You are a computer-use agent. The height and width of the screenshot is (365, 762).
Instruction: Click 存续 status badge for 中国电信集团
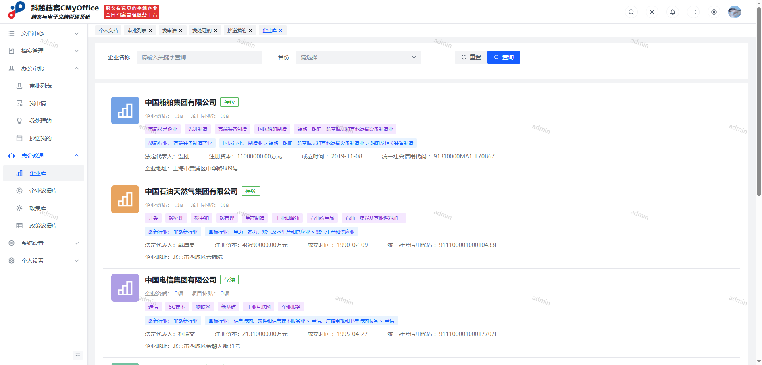click(x=229, y=280)
